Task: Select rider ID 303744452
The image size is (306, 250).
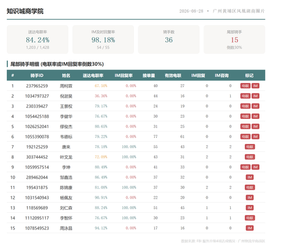Action: tap(37, 157)
